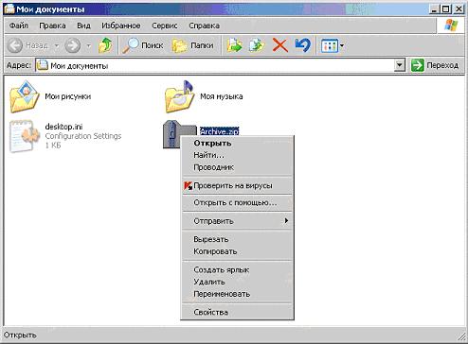This screenshot has width=468, height=344.
Task: Open the Forward button history dropdown arrow
Action: tap(89, 46)
